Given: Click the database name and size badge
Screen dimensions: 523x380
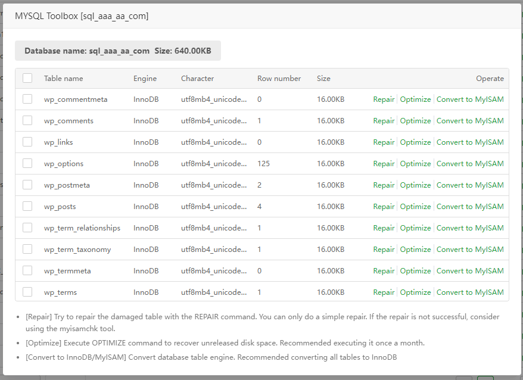Looking at the screenshot, I should (x=118, y=51).
